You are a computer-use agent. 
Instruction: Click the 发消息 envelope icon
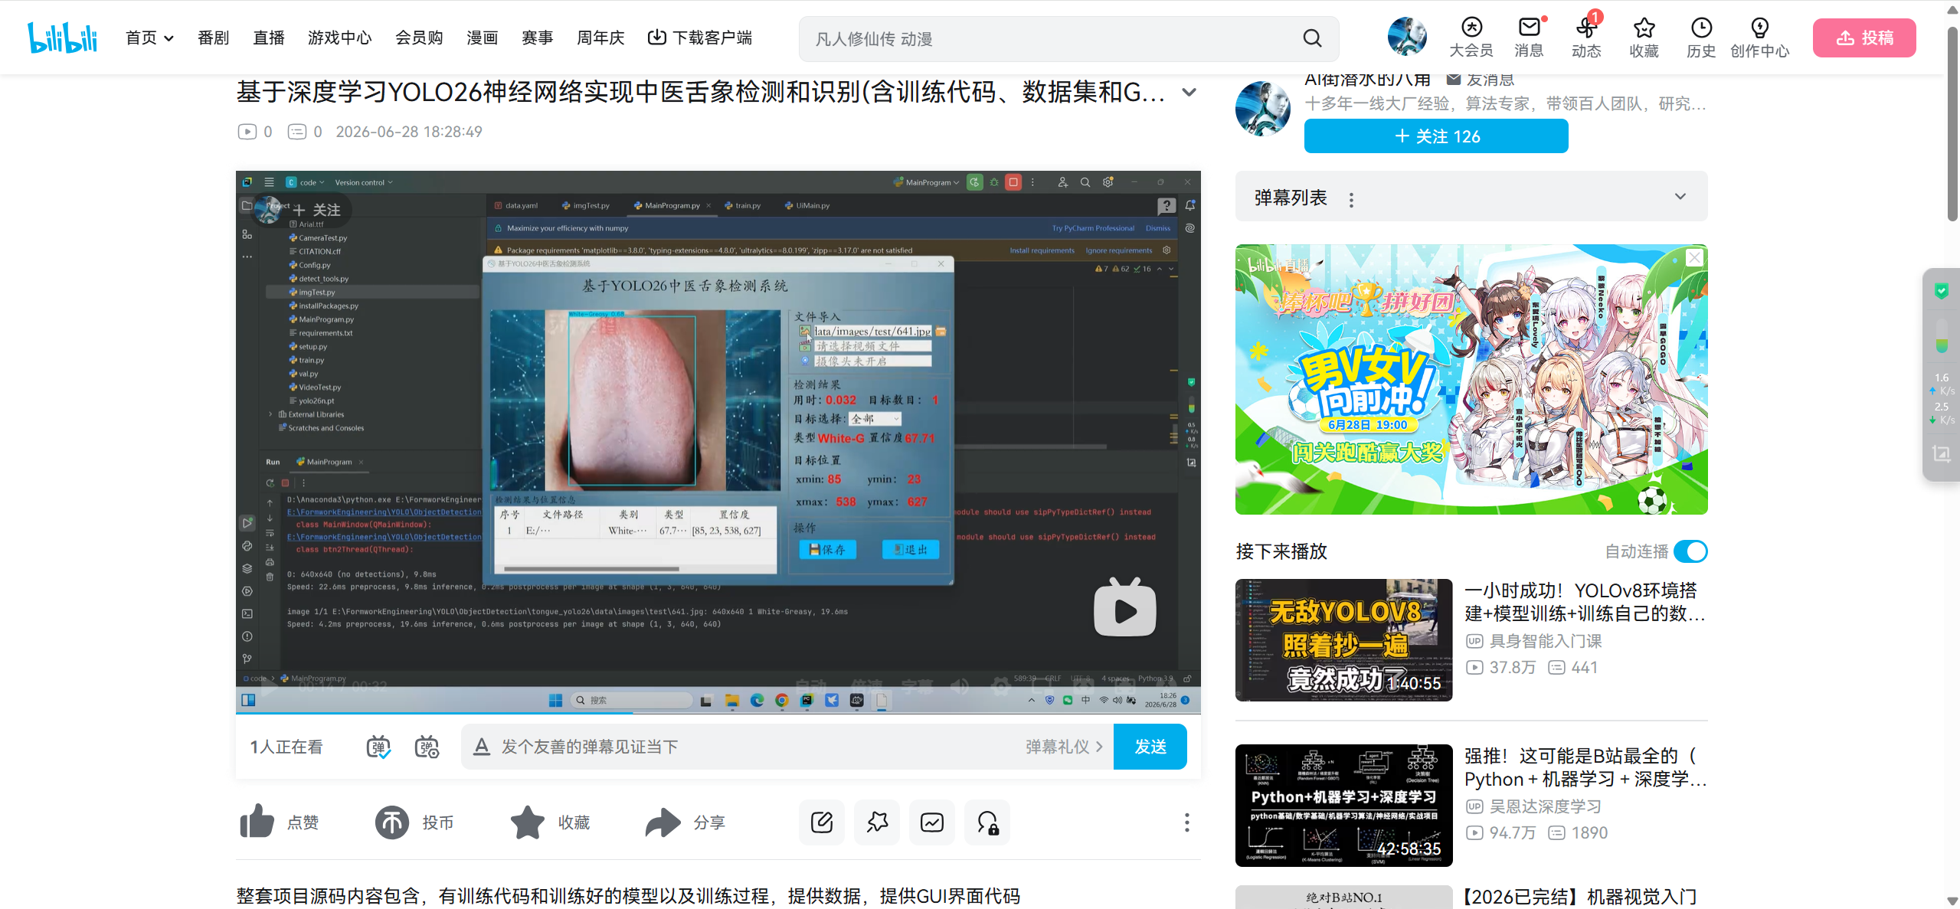point(1453,79)
